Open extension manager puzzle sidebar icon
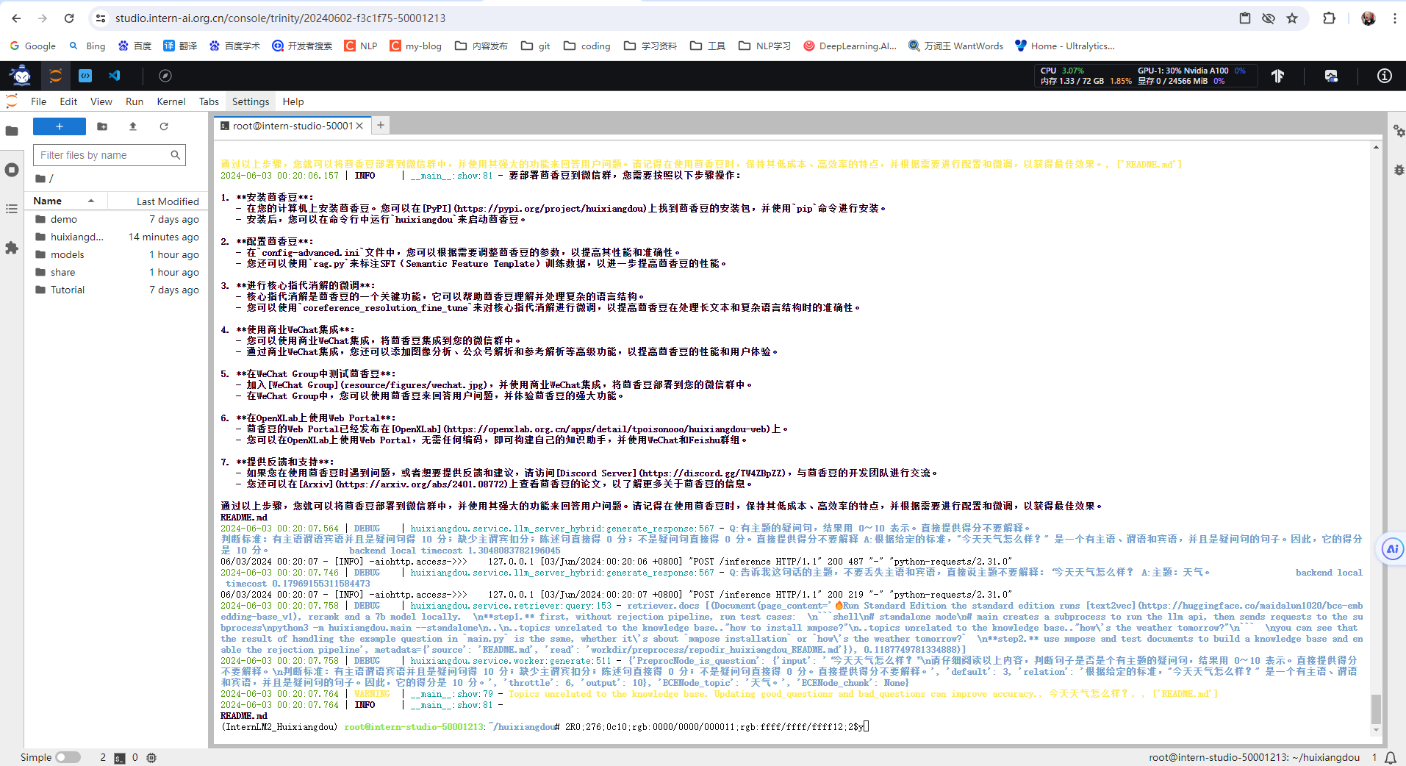The image size is (1406, 766). point(12,248)
